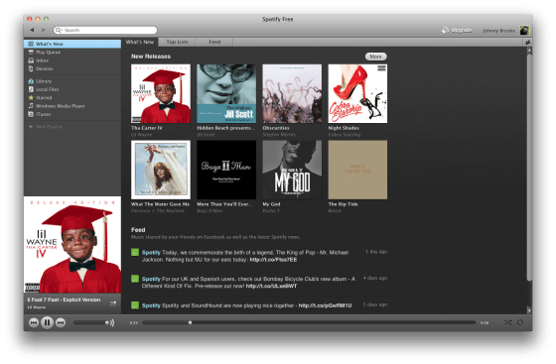The width and height of the screenshot is (556, 364).
Task: Switch to the Top Lists tab
Action: click(x=177, y=42)
